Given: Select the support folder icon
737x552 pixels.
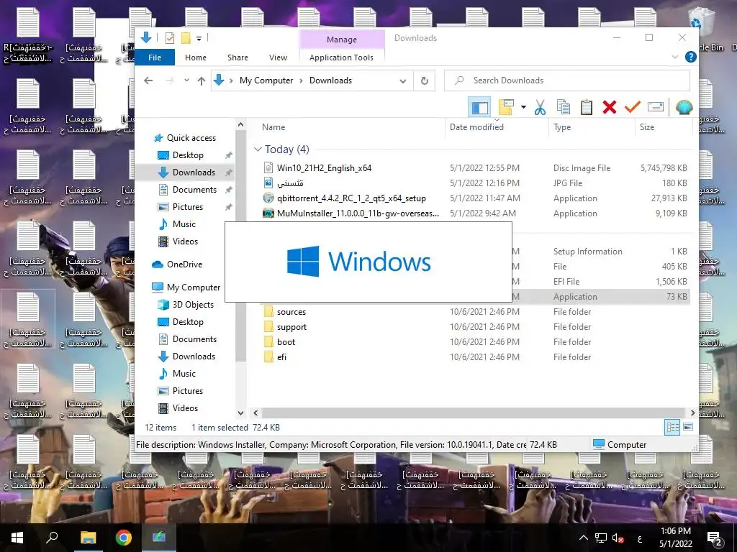Looking at the screenshot, I should pyautogui.click(x=268, y=327).
